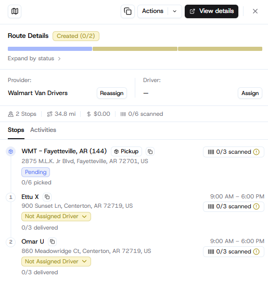Expand Ettu X Not Assigned Driver status

(x=56, y=217)
